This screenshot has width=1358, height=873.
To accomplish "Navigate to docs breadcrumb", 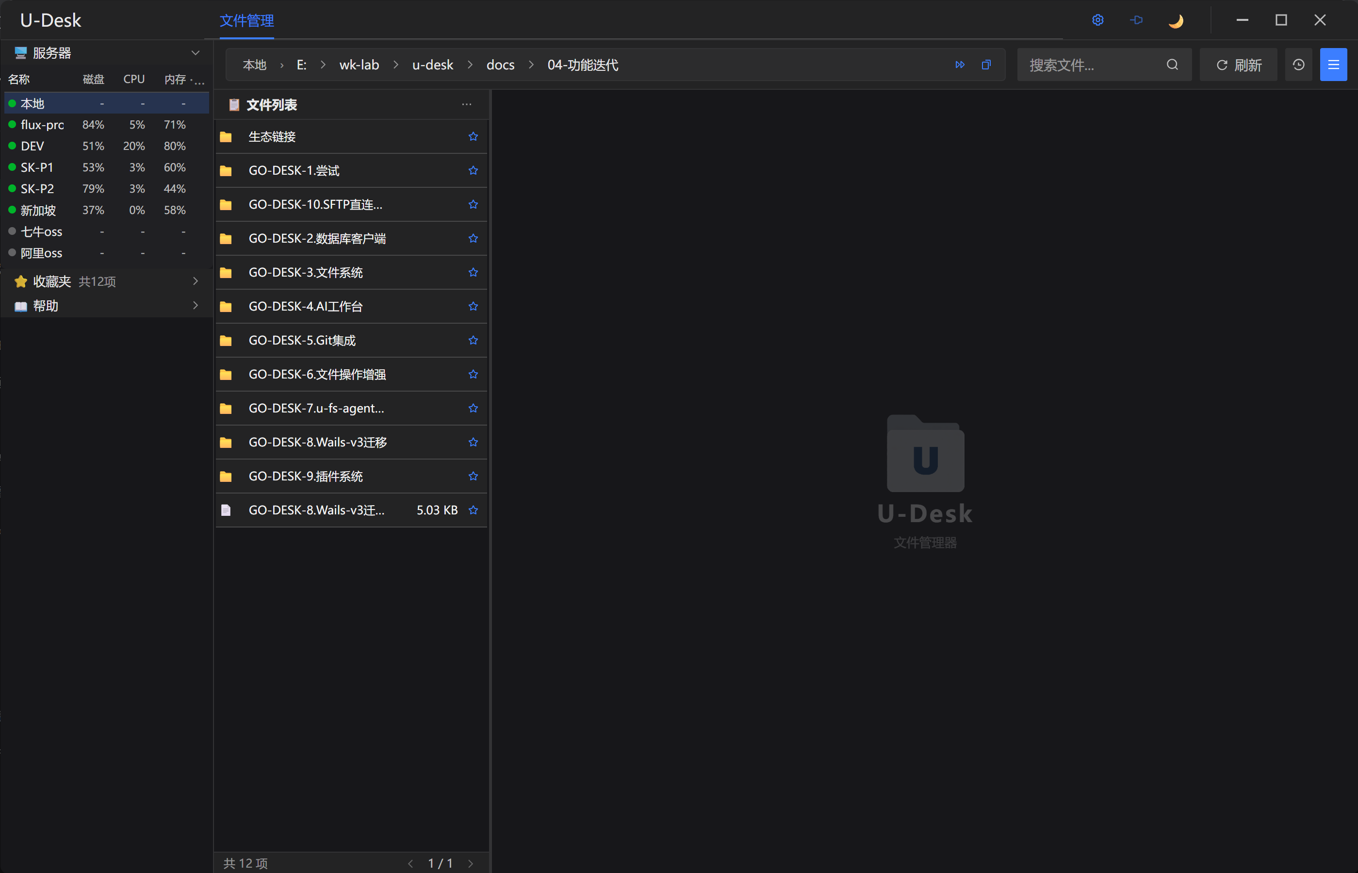I will (x=501, y=65).
